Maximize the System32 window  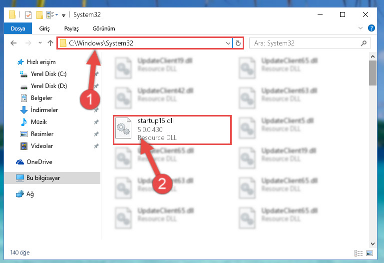343,14
